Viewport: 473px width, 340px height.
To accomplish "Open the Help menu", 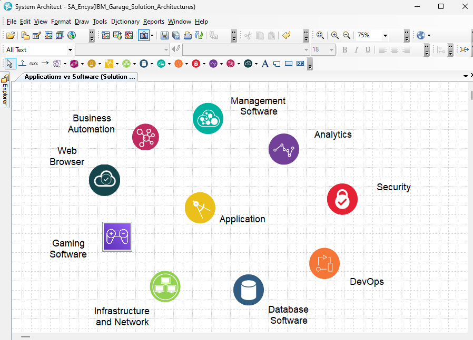I will coord(201,22).
